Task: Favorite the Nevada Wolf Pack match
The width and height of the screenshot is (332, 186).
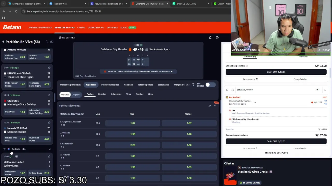Action: 49,122
